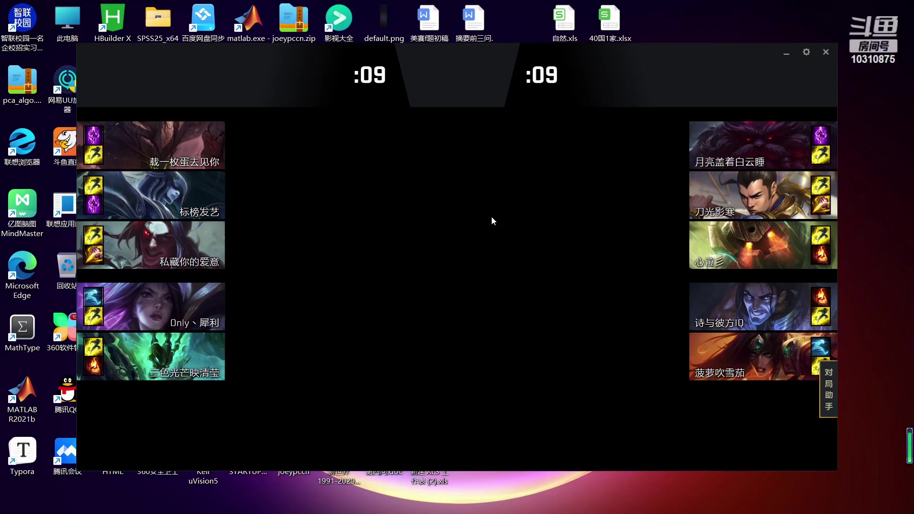Viewport: 914px width, 514px height.
Task: Launch 影视大全 desktop shortcut
Action: (x=338, y=23)
